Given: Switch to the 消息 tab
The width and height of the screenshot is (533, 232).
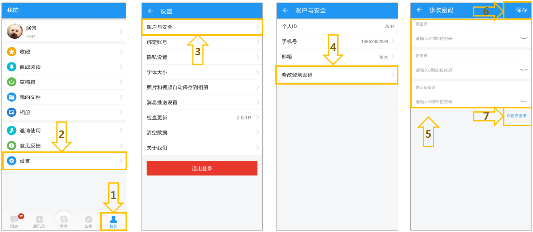Looking at the screenshot, I should point(14,222).
